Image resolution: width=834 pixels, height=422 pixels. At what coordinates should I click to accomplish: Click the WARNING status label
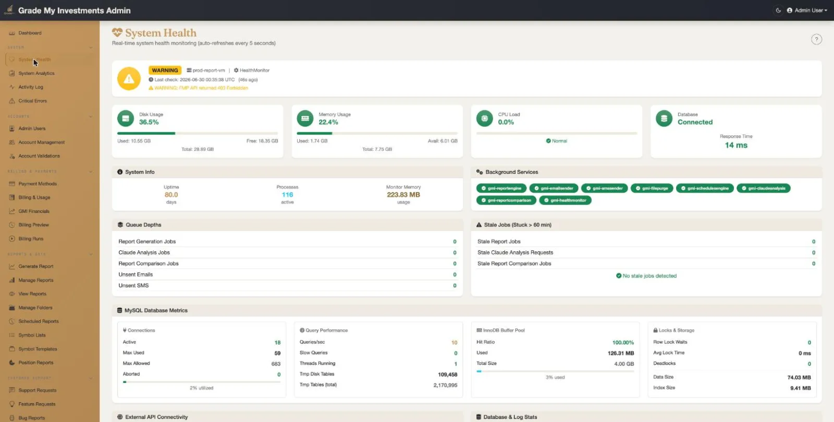pos(165,70)
